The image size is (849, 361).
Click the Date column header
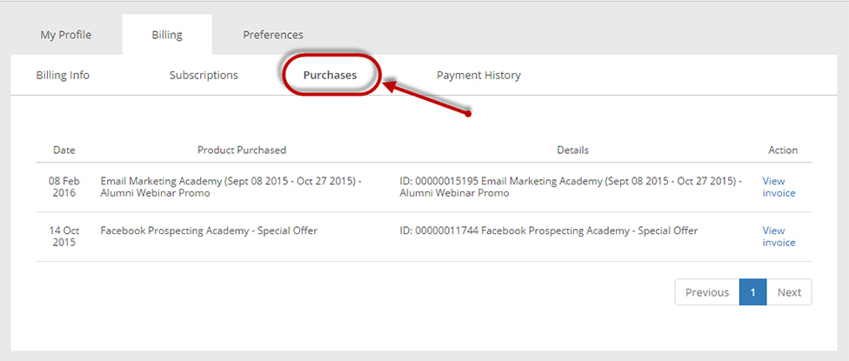pyautogui.click(x=64, y=150)
